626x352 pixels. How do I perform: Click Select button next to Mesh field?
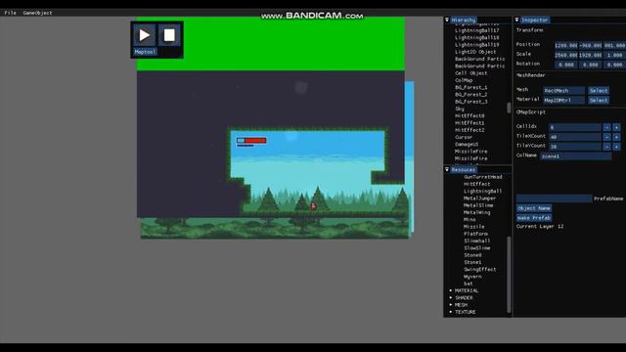599,91
